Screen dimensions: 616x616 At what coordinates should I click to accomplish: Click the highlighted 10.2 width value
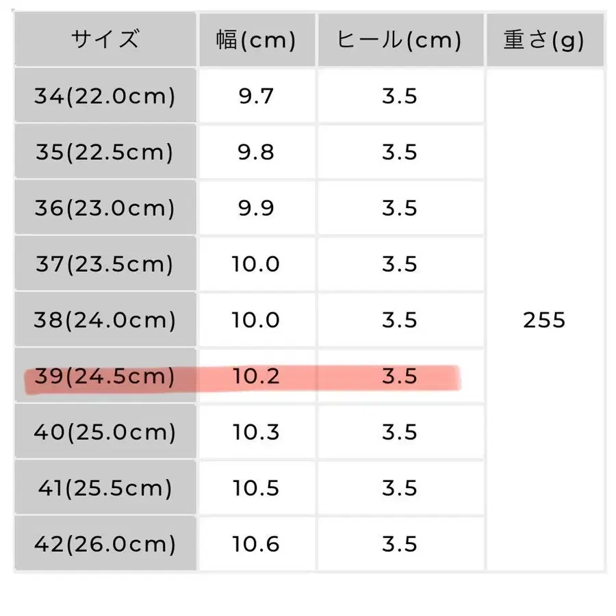pos(256,376)
